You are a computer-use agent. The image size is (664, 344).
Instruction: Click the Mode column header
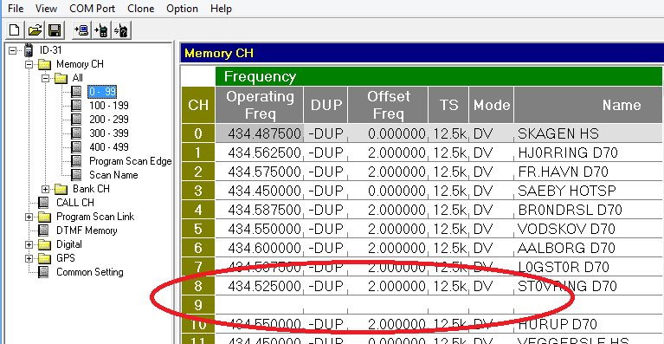point(491,105)
